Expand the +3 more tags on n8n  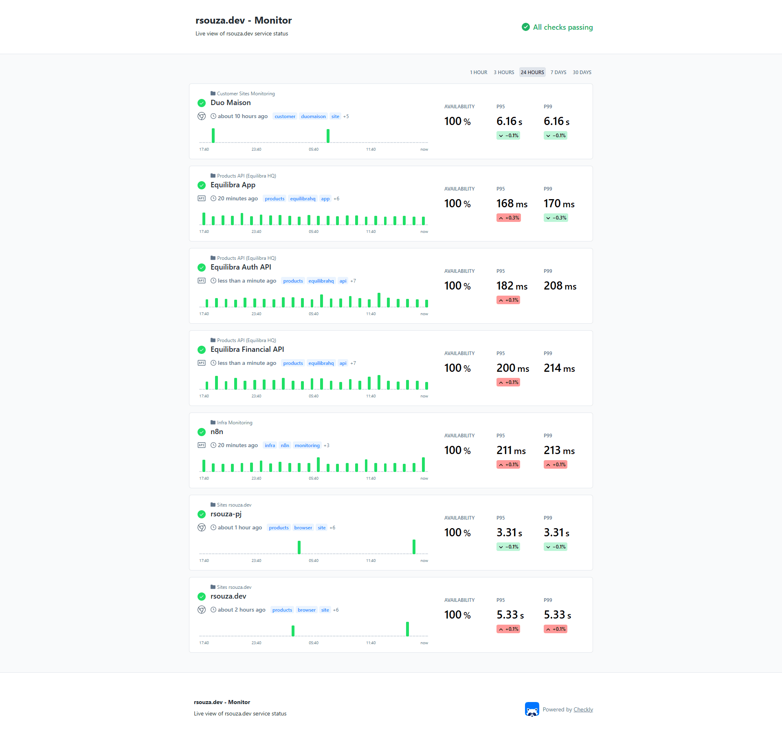click(x=327, y=445)
